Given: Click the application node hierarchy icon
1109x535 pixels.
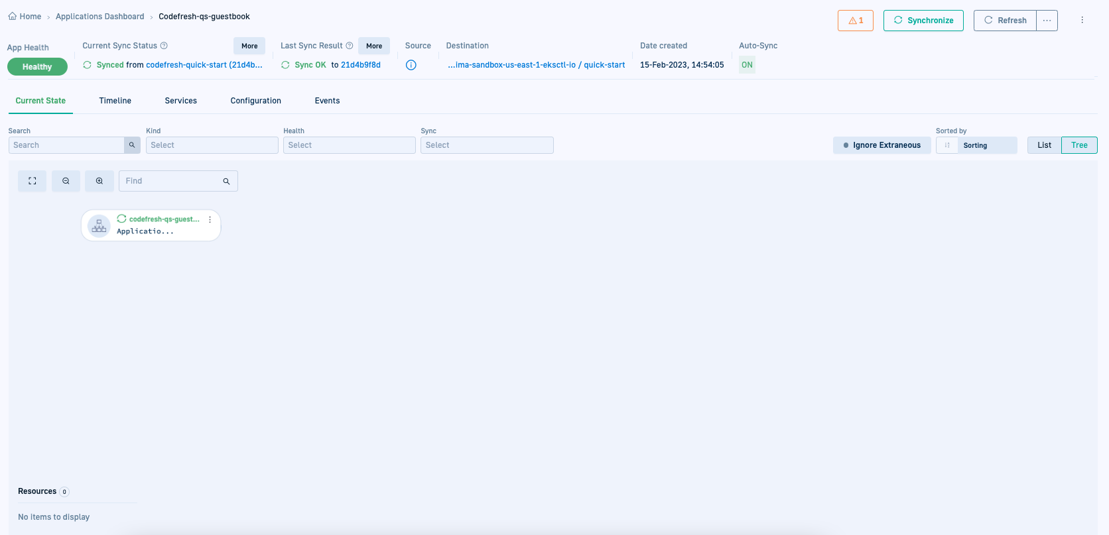Looking at the screenshot, I should [99, 226].
